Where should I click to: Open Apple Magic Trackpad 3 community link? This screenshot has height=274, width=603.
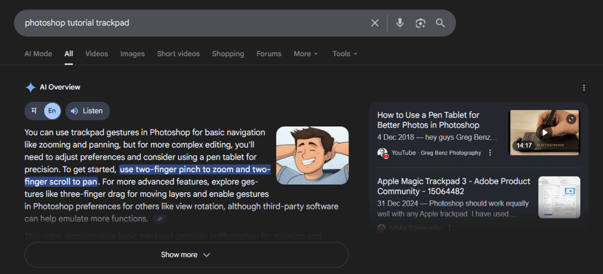click(453, 186)
